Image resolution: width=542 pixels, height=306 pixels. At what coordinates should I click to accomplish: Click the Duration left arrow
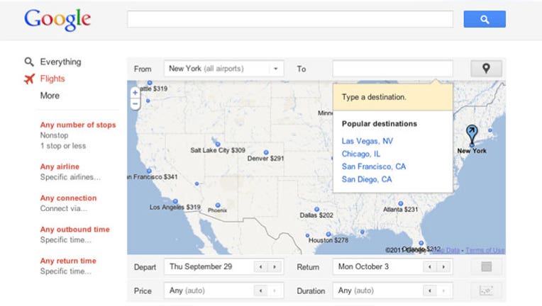(430, 291)
